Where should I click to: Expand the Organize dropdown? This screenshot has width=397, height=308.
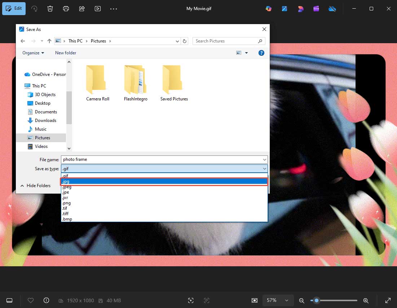33,53
